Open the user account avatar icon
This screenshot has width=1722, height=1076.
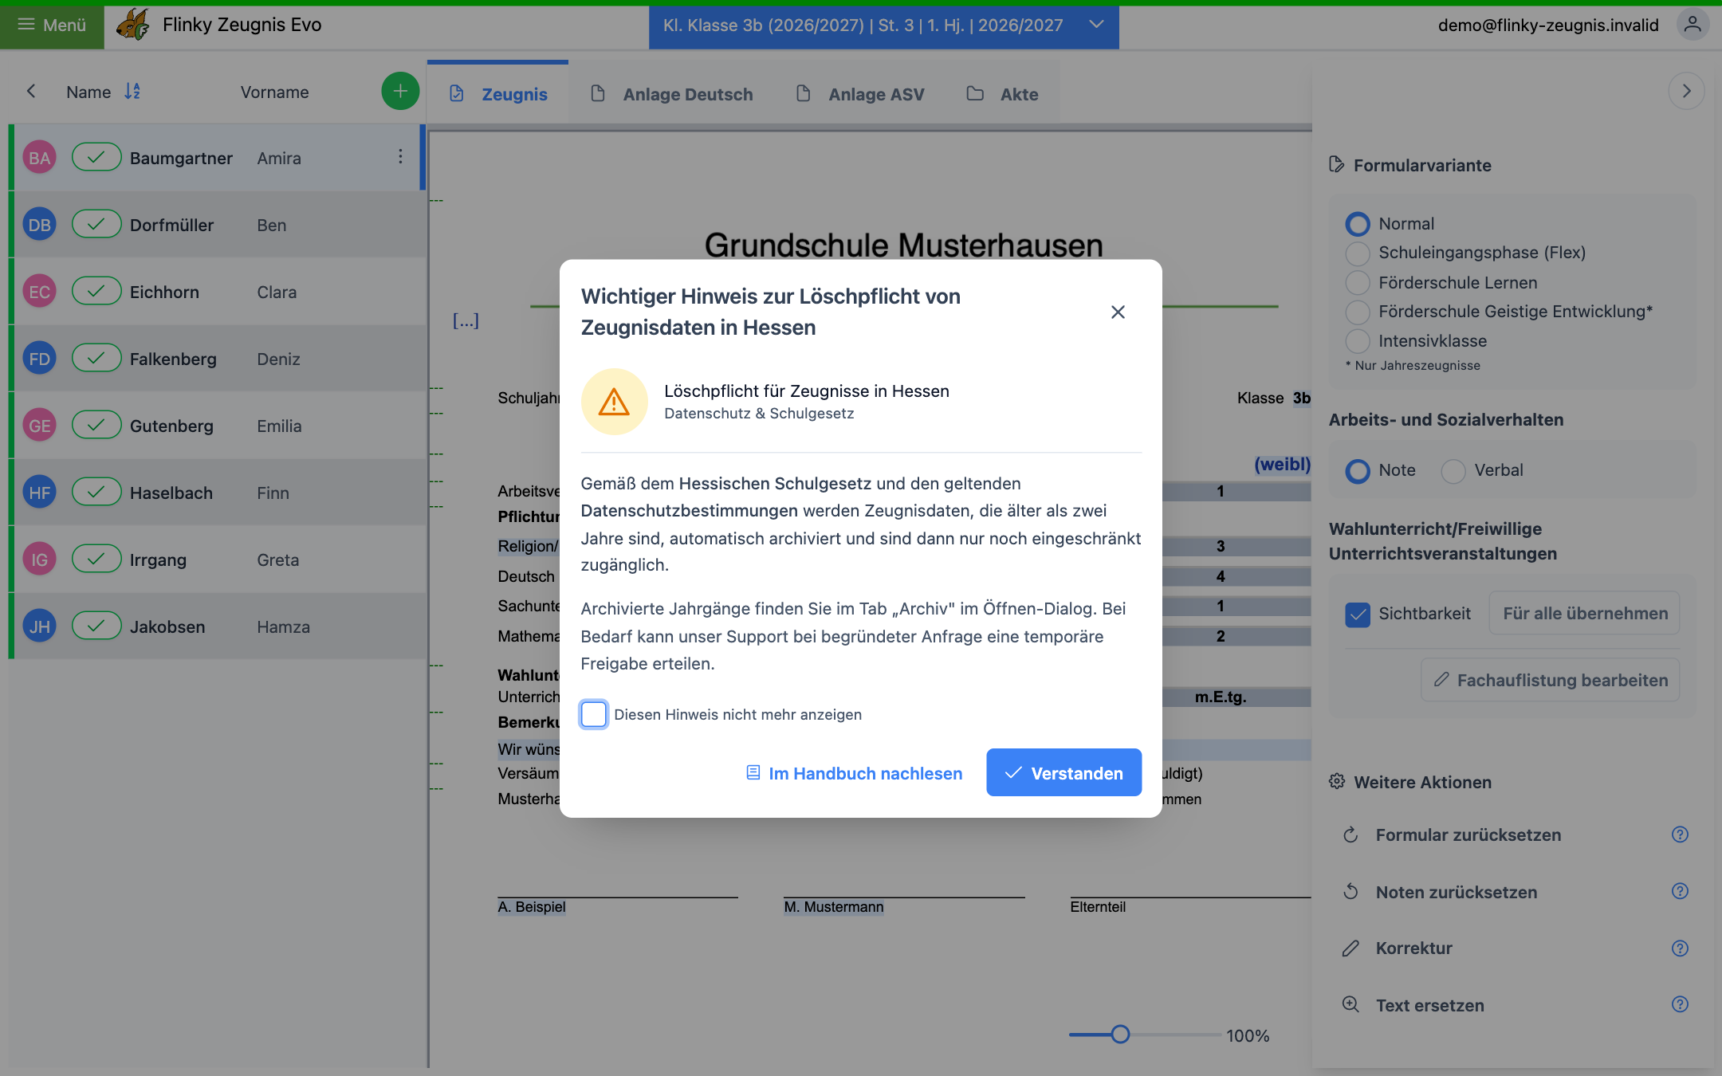(1693, 25)
